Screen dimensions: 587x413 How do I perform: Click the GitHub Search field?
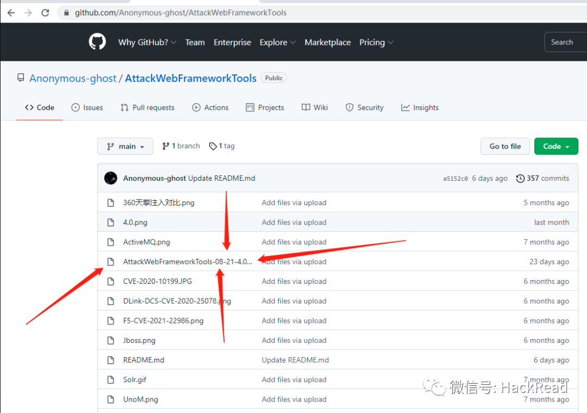tap(566, 42)
